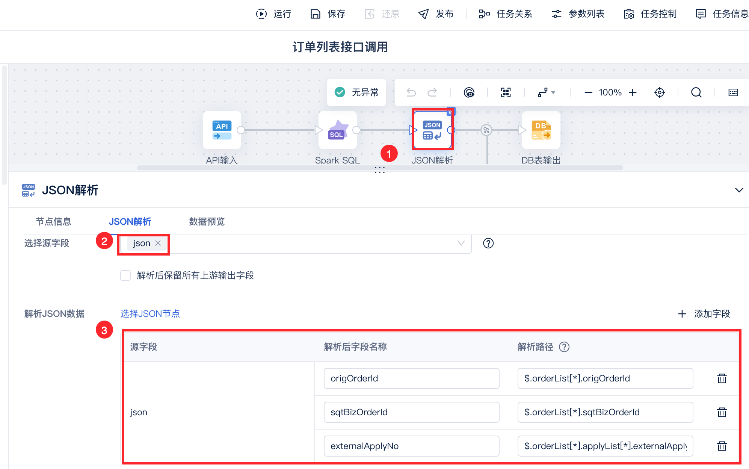749x469 pixels.
Task: Click the canvas horizontal scrollbar
Action: click(263, 168)
